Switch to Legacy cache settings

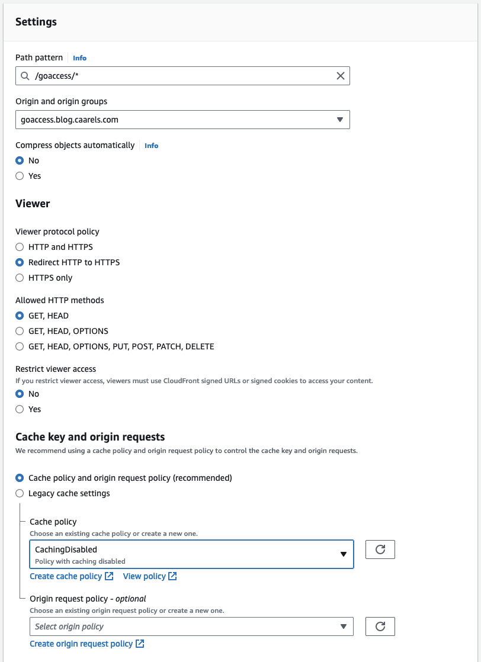coord(20,493)
